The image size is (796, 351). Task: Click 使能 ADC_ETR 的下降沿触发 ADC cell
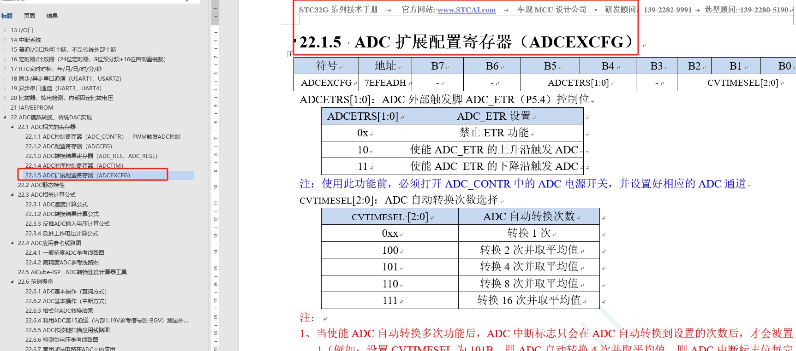[494, 166]
